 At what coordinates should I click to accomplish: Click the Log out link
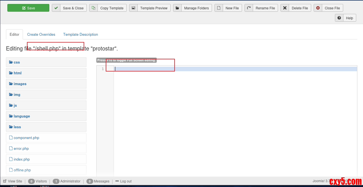click(x=124, y=181)
